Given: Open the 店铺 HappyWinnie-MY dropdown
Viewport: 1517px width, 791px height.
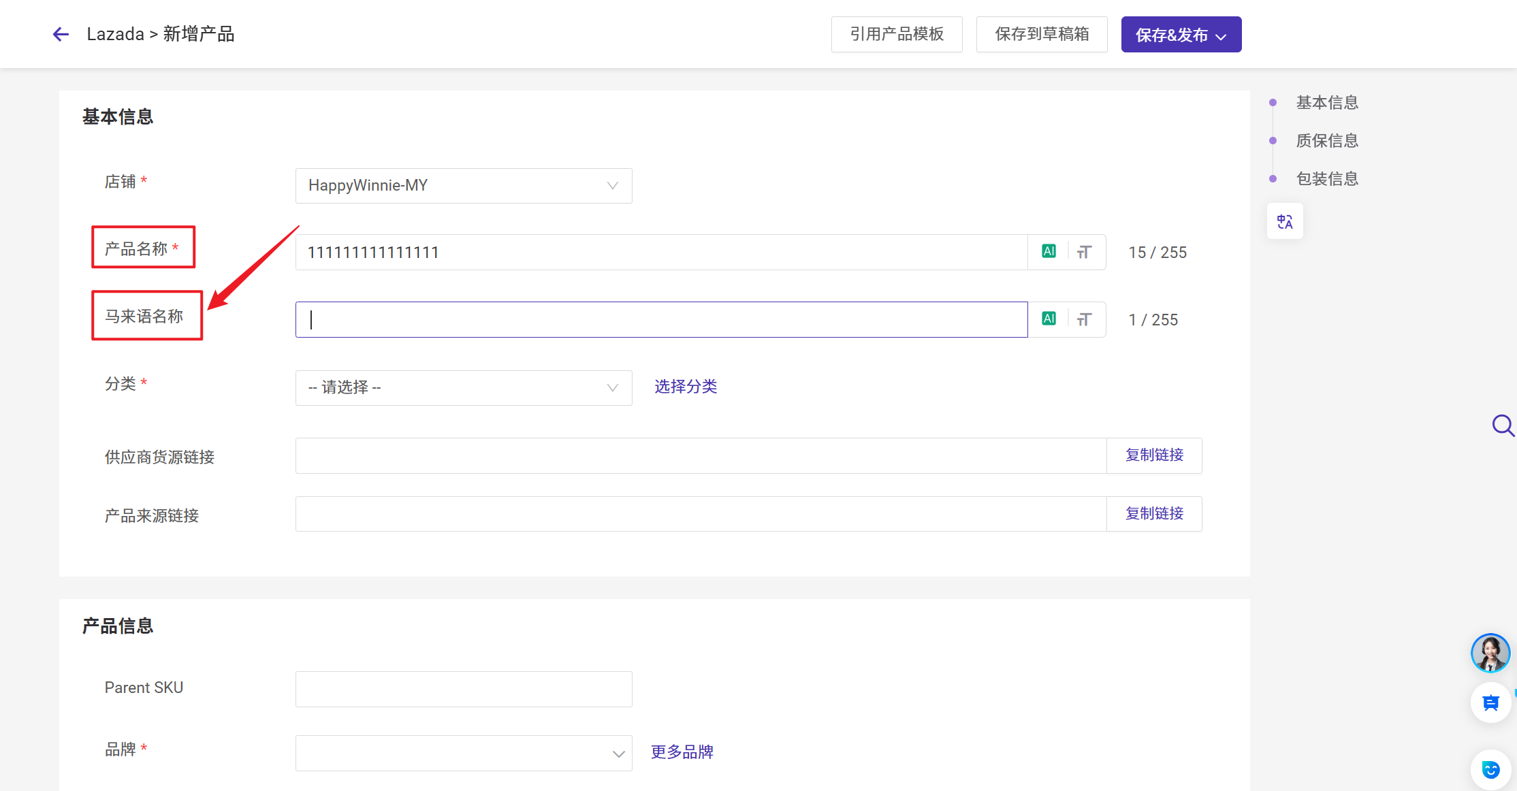Looking at the screenshot, I should 464,186.
